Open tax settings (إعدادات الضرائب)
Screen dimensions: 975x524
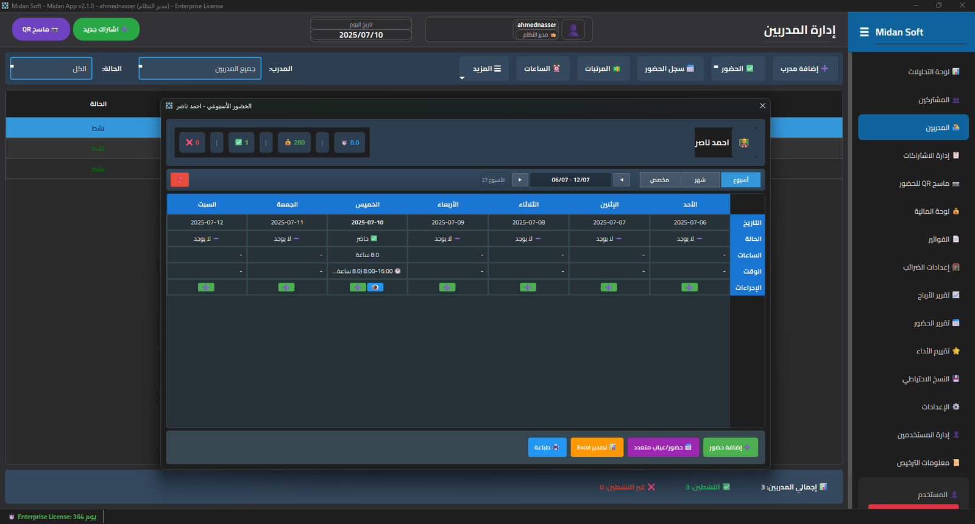point(931,267)
